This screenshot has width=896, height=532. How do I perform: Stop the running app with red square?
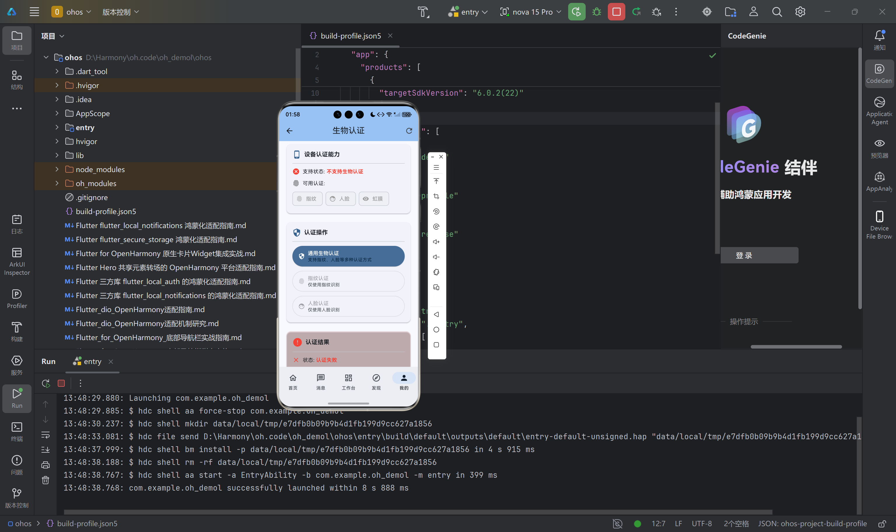pos(616,12)
